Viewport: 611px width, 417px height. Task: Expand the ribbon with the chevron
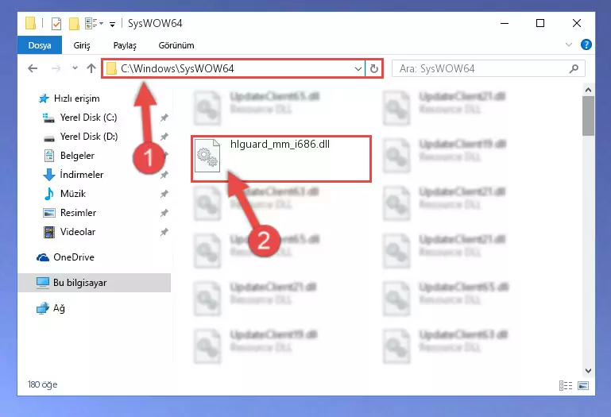coord(569,44)
